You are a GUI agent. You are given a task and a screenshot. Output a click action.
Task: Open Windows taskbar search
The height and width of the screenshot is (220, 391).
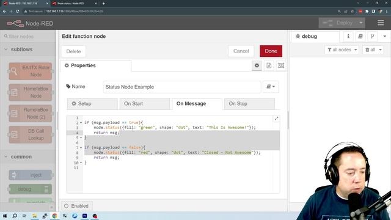click(15, 216)
